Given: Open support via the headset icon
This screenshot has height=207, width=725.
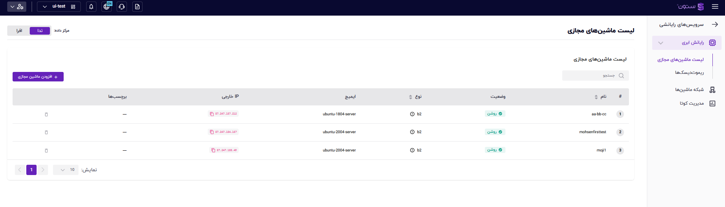Looking at the screenshot, I should [122, 7].
